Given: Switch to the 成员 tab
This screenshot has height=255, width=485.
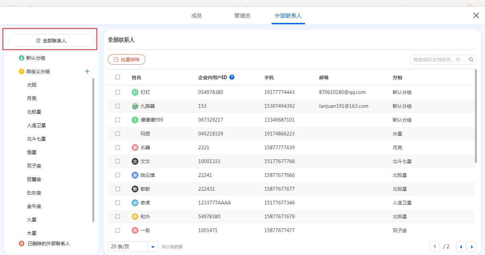Looking at the screenshot, I should [196, 16].
